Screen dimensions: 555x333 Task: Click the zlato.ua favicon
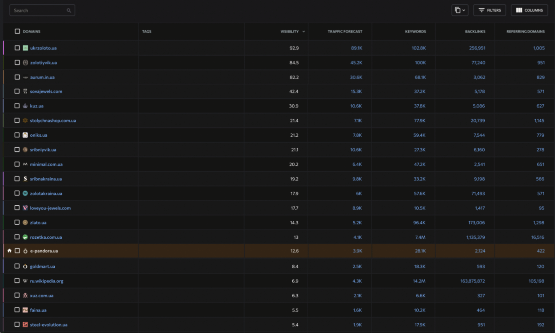pos(25,222)
